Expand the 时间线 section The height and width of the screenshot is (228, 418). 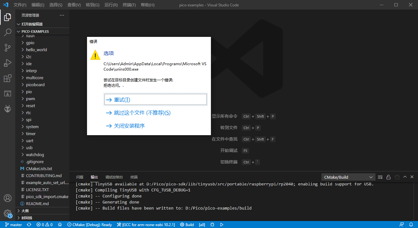pyautogui.click(x=42, y=218)
